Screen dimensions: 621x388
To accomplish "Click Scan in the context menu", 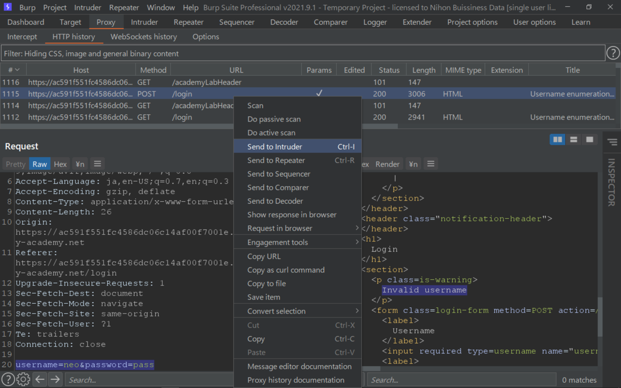I will (x=298, y=106).
